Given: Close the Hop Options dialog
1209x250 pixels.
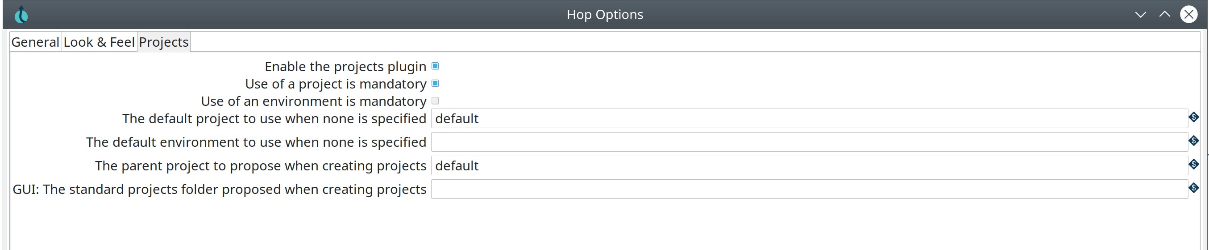Looking at the screenshot, I should point(1188,15).
